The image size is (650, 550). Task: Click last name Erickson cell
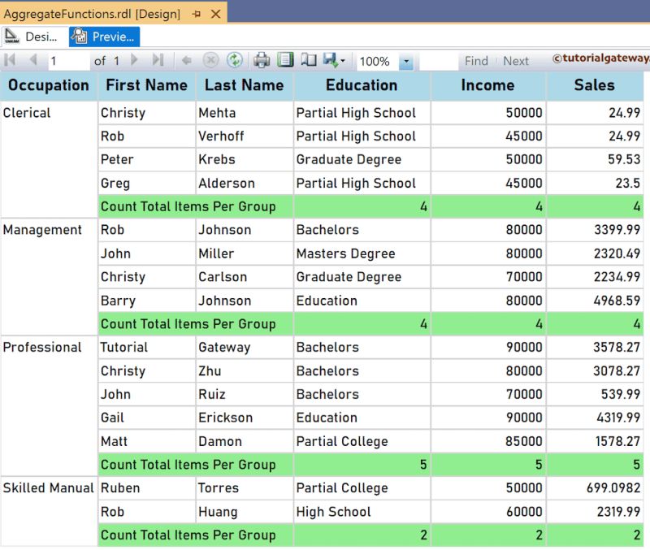click(x=245, y=418)
